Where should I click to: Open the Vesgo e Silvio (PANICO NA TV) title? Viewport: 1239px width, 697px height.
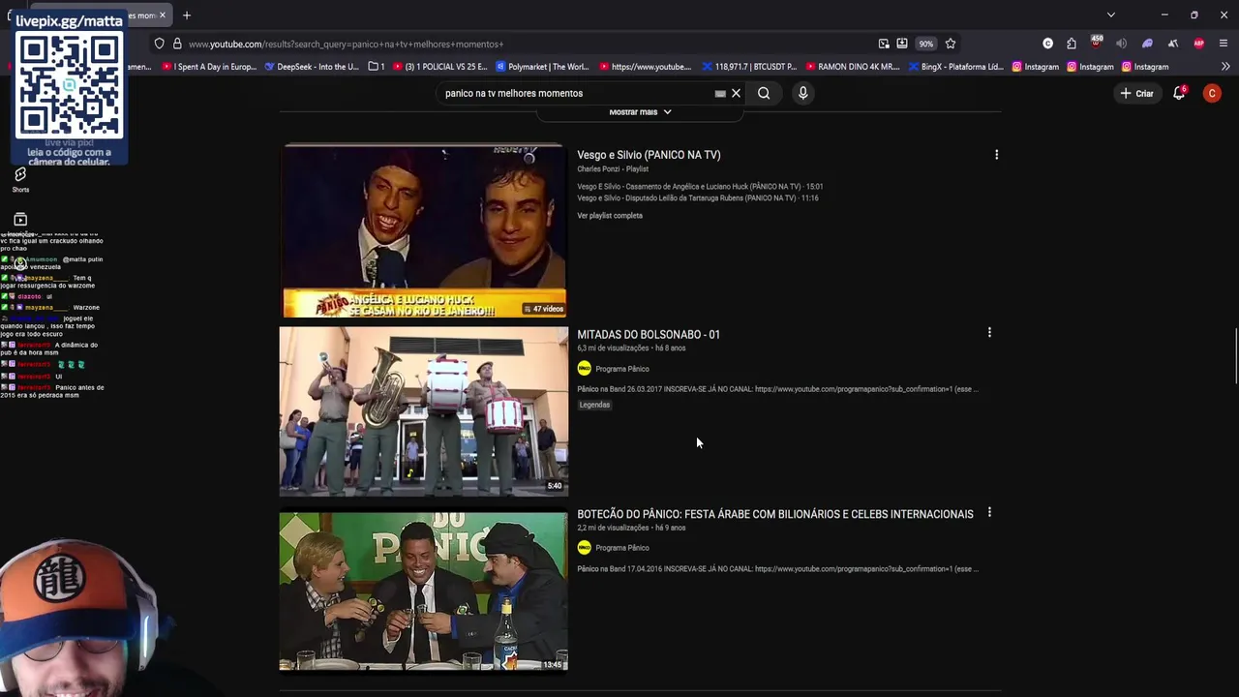point(649,155)
